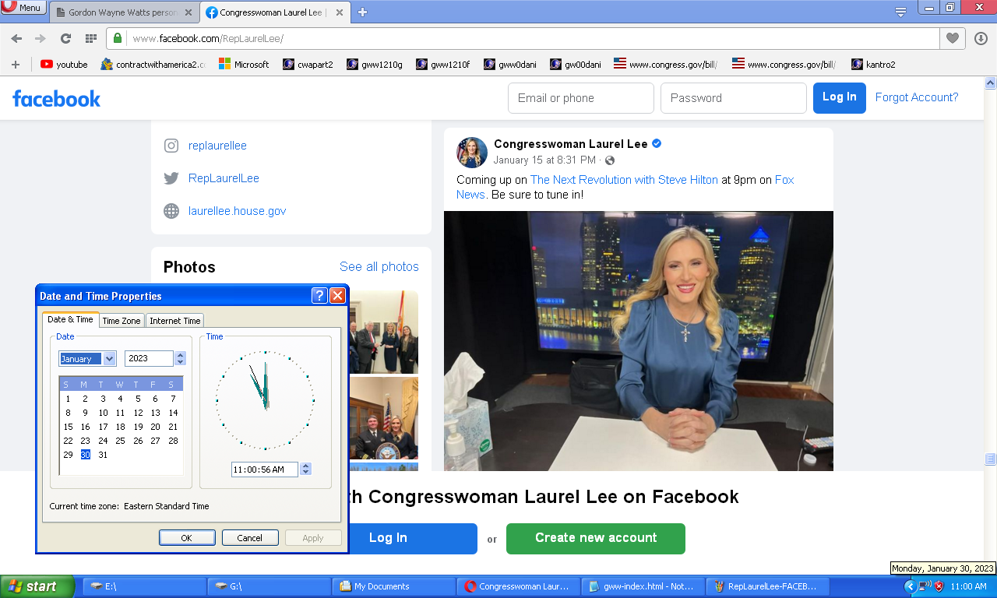Switch to the Internet Time tab
This screenshot has height=598, width=997.
tap(175, 321)
